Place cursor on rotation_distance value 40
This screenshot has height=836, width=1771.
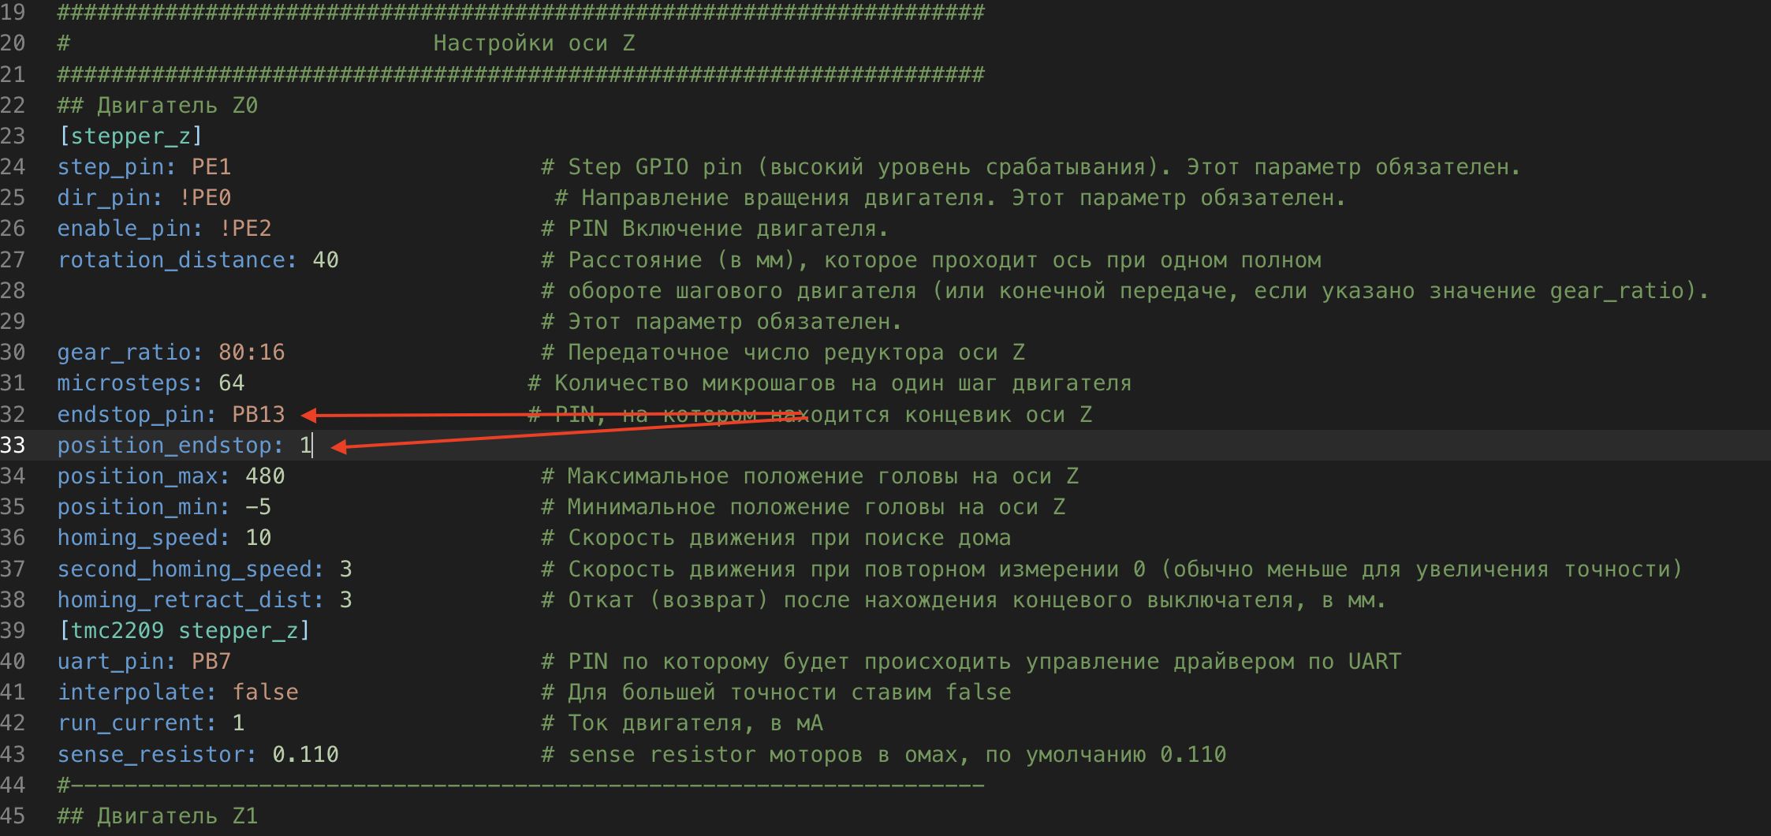click(x=326, y=260)
